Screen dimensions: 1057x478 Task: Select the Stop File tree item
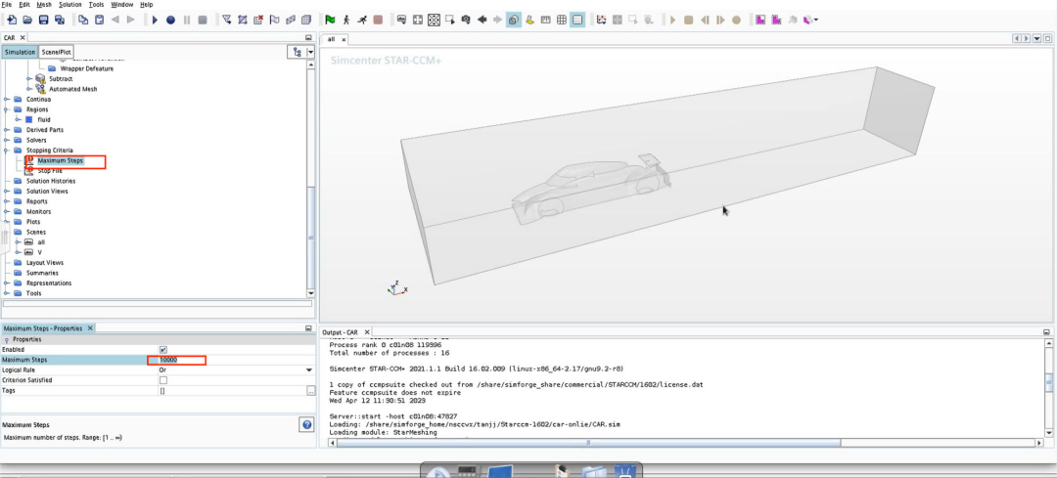pyautogui.click(x=50, y=171)
